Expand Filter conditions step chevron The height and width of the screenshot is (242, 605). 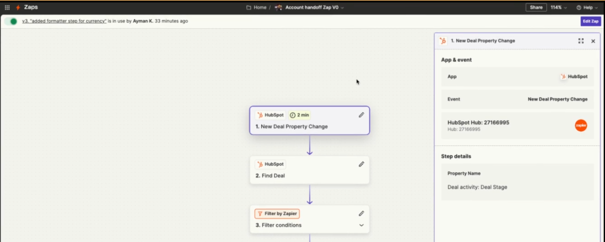(362, 225)
